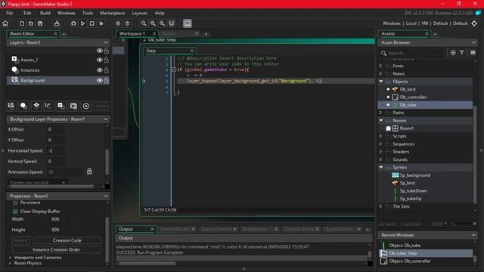Screen dimensions: 484x272
Task: Collapse the Sprites folder
Action: coord(381,167)
